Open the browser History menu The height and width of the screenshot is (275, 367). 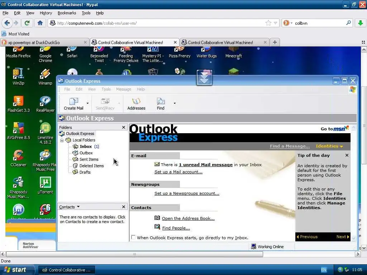tap(46, 13)
